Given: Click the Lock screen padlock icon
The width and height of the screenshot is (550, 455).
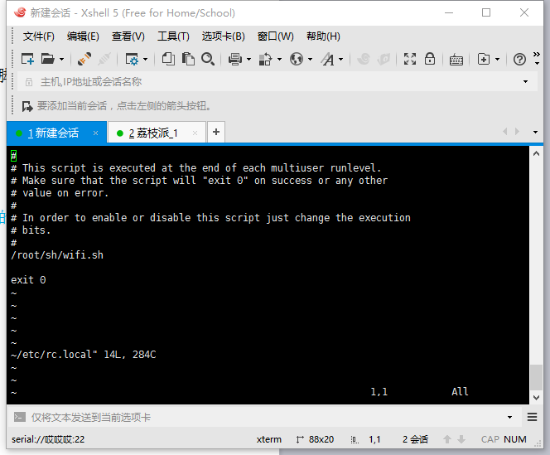Looking at the screenshot, I should 430,59.
